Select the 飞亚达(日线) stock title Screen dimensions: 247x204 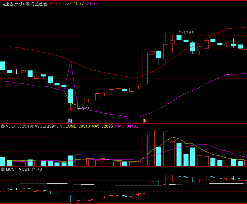click(12, 4)
